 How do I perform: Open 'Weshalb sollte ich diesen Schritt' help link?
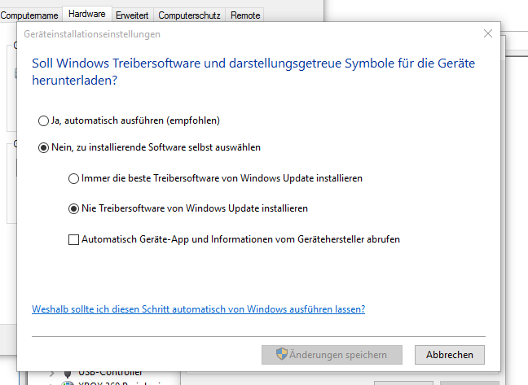(198, 309)
